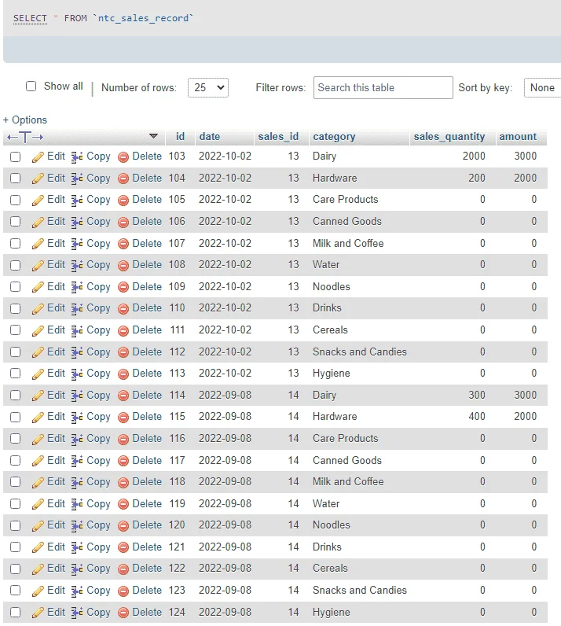Sort by the amount column header
Screen dimensions: 561x626
[518, 137]
